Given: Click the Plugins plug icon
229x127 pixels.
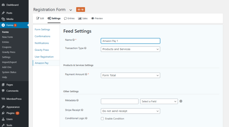Looking at the screenshot, I should pos(3,113).
